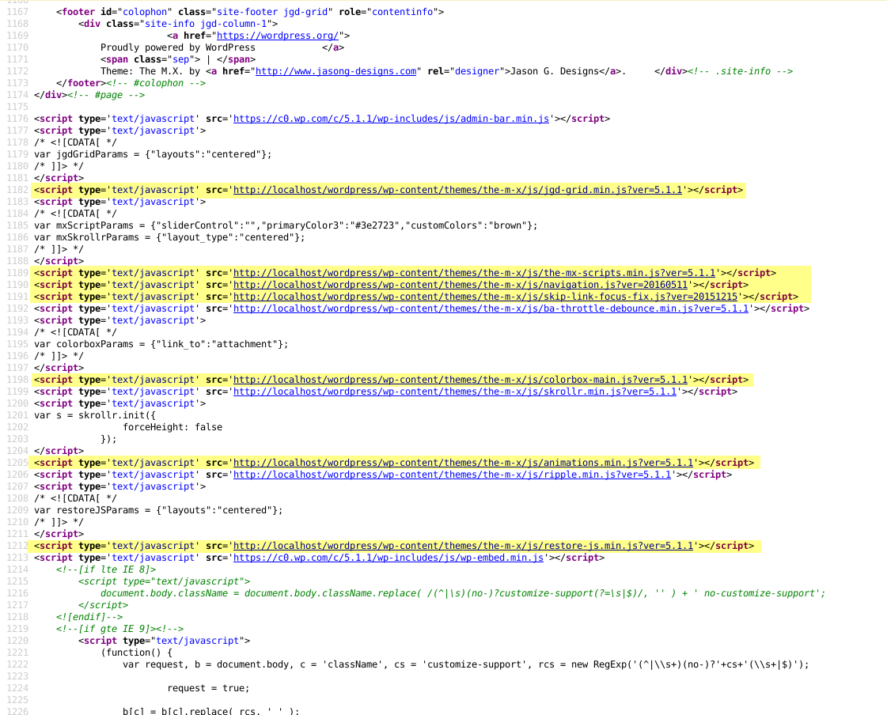Click the span class="sep" line

[177, 59]
